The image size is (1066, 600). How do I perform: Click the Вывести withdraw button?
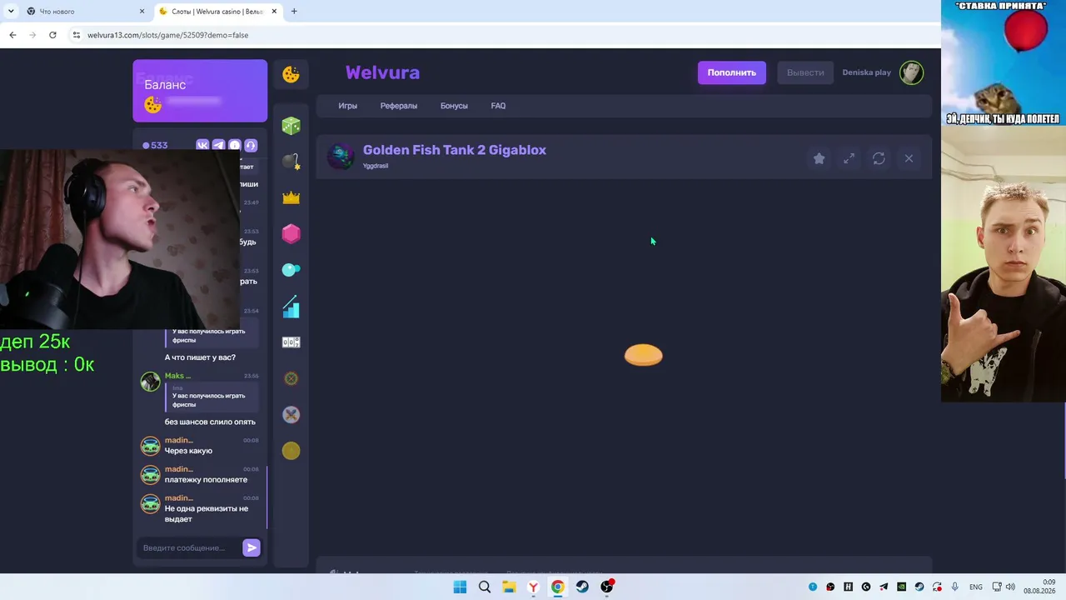(805, 72)
